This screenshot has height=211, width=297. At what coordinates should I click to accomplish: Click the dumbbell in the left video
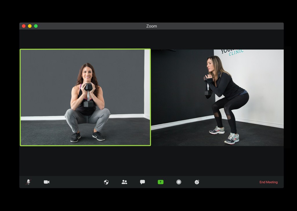pyautogui.click(x=88, y=96)
